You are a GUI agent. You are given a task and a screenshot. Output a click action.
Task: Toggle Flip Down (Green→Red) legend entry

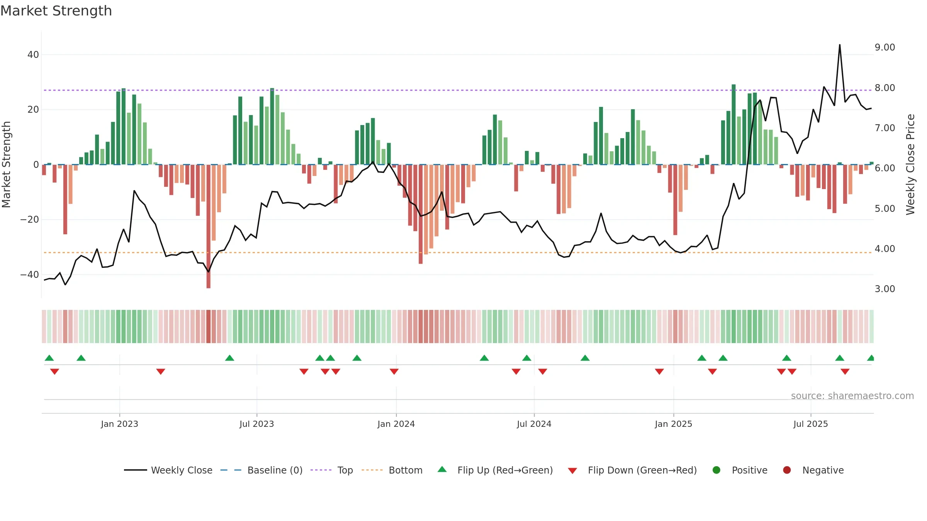pyautogui.click(x=632, y=470)
